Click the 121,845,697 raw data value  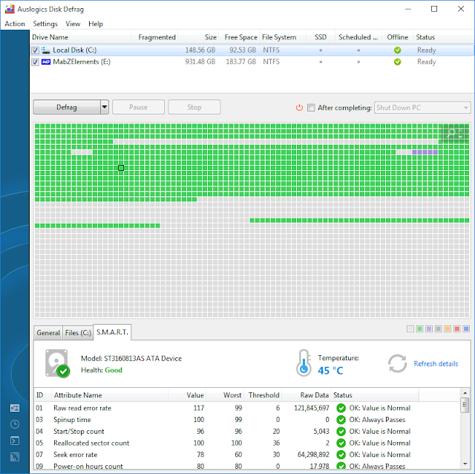[312, 408]
